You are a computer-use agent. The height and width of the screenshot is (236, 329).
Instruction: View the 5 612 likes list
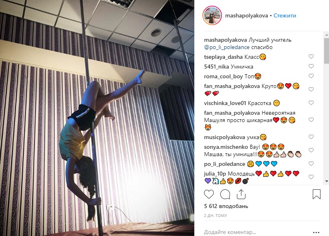[x=226, y=206]
